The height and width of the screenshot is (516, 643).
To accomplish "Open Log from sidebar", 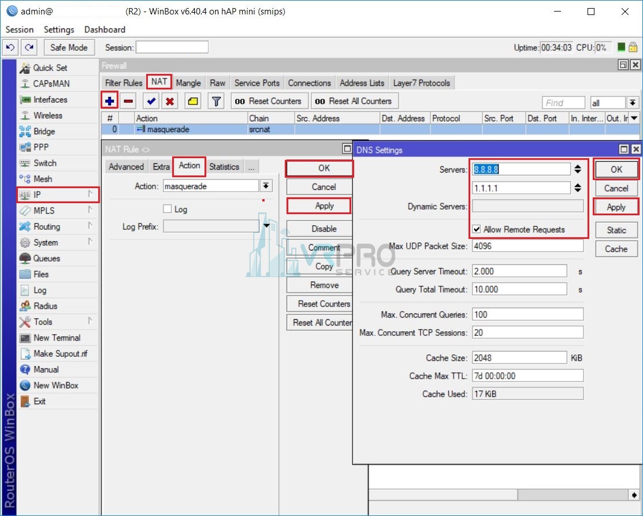I will (58, 290).
